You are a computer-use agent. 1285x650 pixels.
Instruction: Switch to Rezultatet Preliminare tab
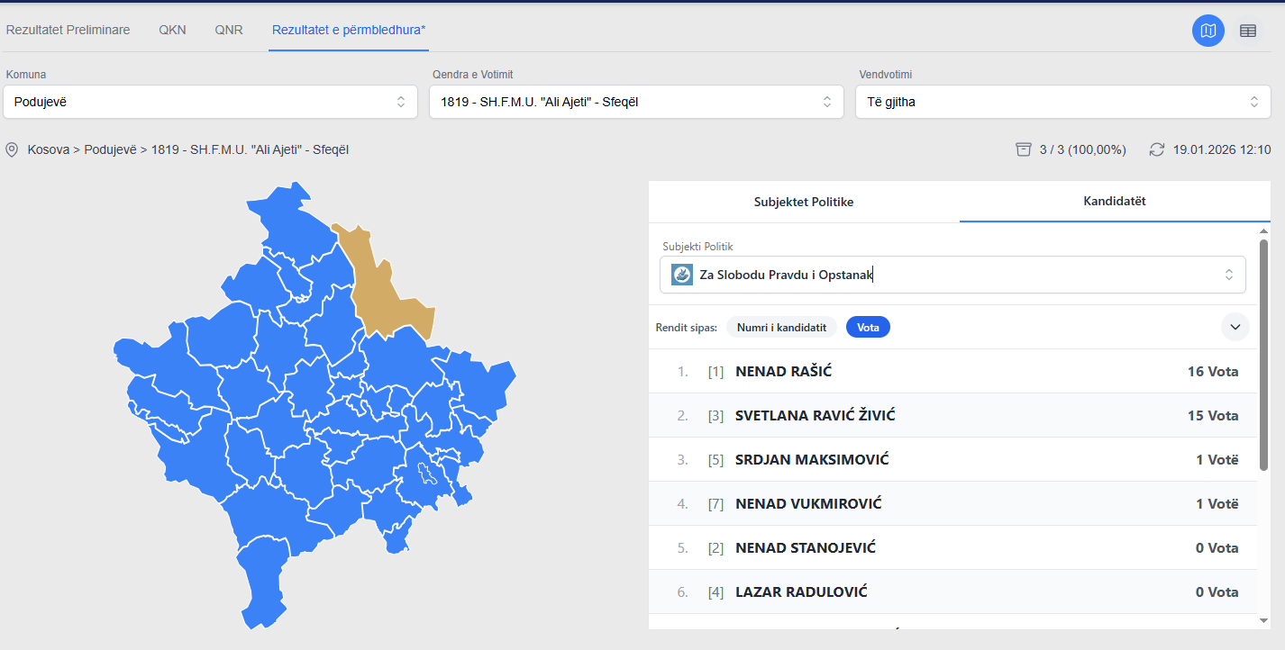(68, 30)
